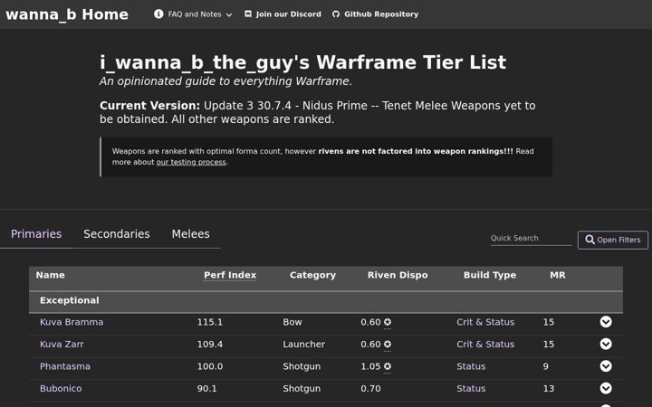Image resolution: width=652 pixels, height=407 pixels.
Task: Click Kuva Zarr's Crit & Status build link
Action: coord(485,344)
